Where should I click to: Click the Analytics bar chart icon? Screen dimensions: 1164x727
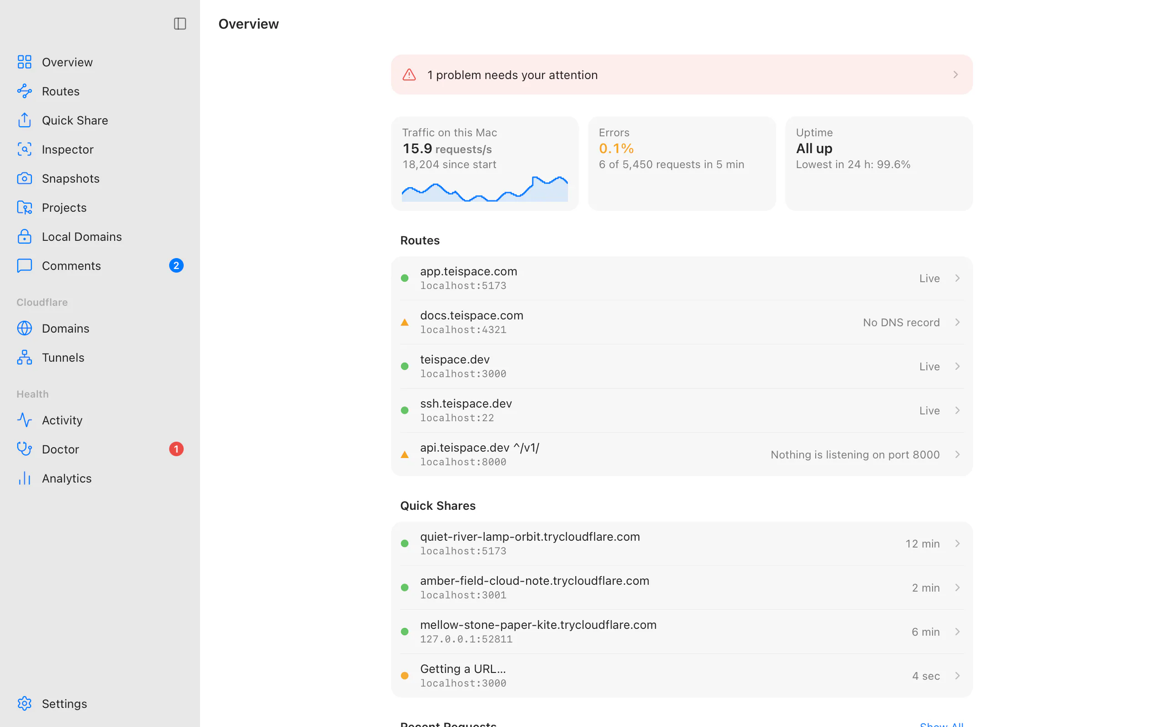coord(25,478)
